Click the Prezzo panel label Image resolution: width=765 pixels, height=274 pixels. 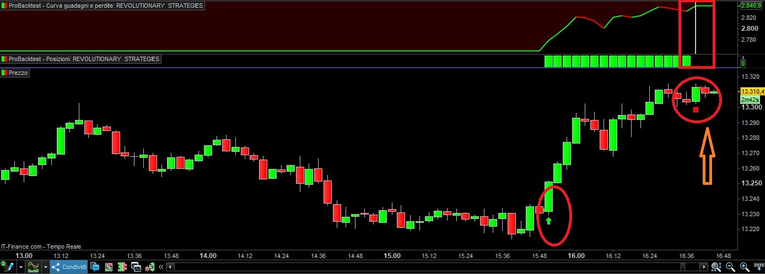pyautogui.click(x=18, y=73)
